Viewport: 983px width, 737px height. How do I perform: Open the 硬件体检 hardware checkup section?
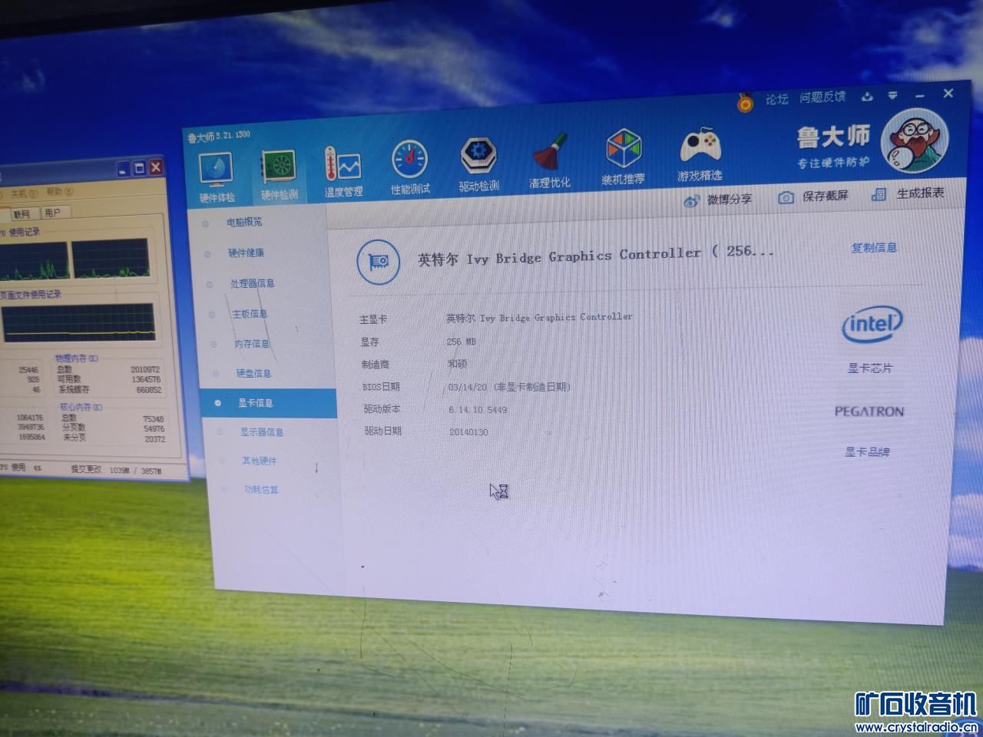pyautogui.click(x=216, y=179)
